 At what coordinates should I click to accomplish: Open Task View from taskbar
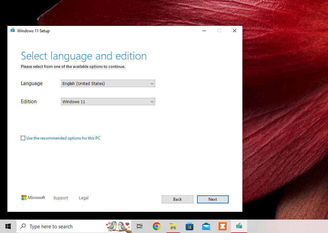click(140, 226)
